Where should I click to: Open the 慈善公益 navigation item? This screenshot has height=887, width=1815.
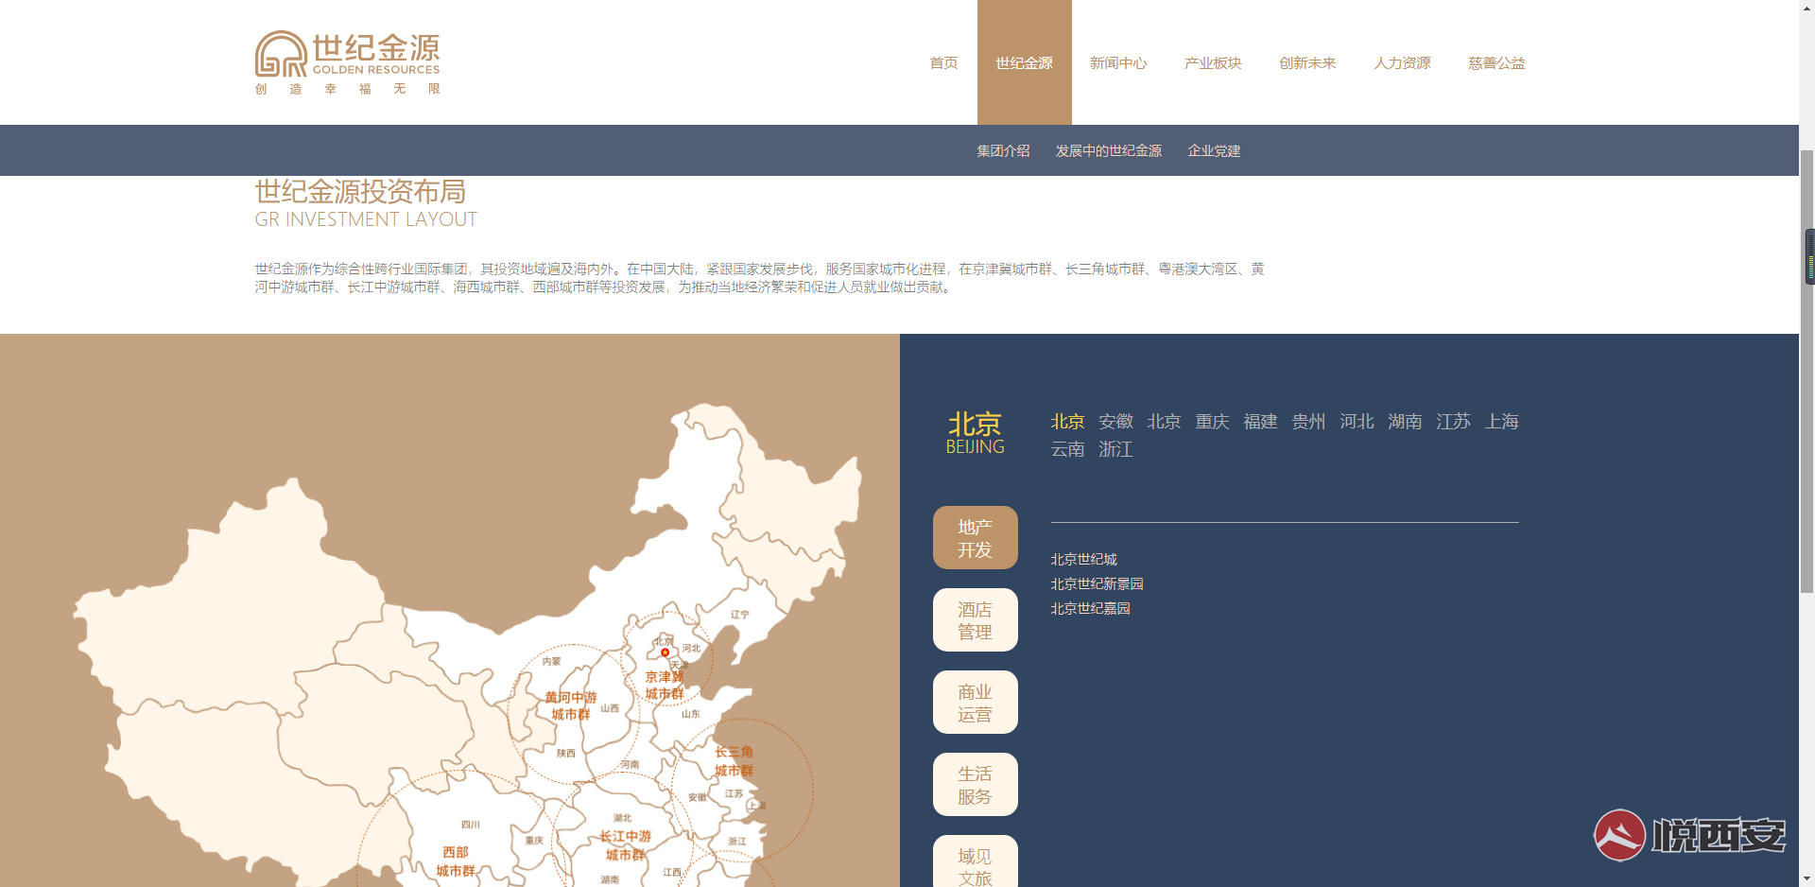[1496, 62]
